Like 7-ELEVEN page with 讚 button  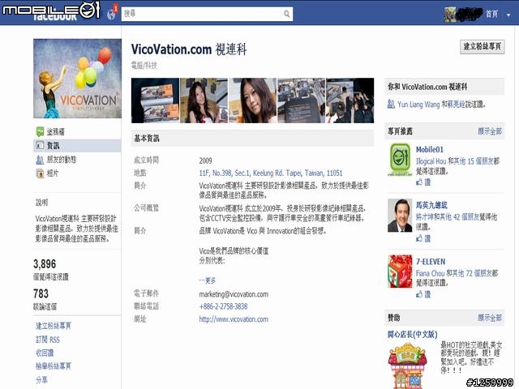(x=423, y=294)
